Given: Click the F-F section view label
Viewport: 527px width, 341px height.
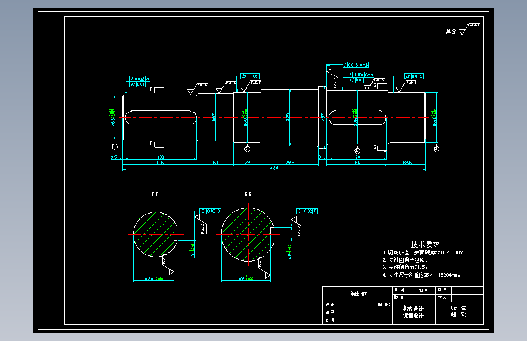Looking at the screenshot, I should point(154,194).
